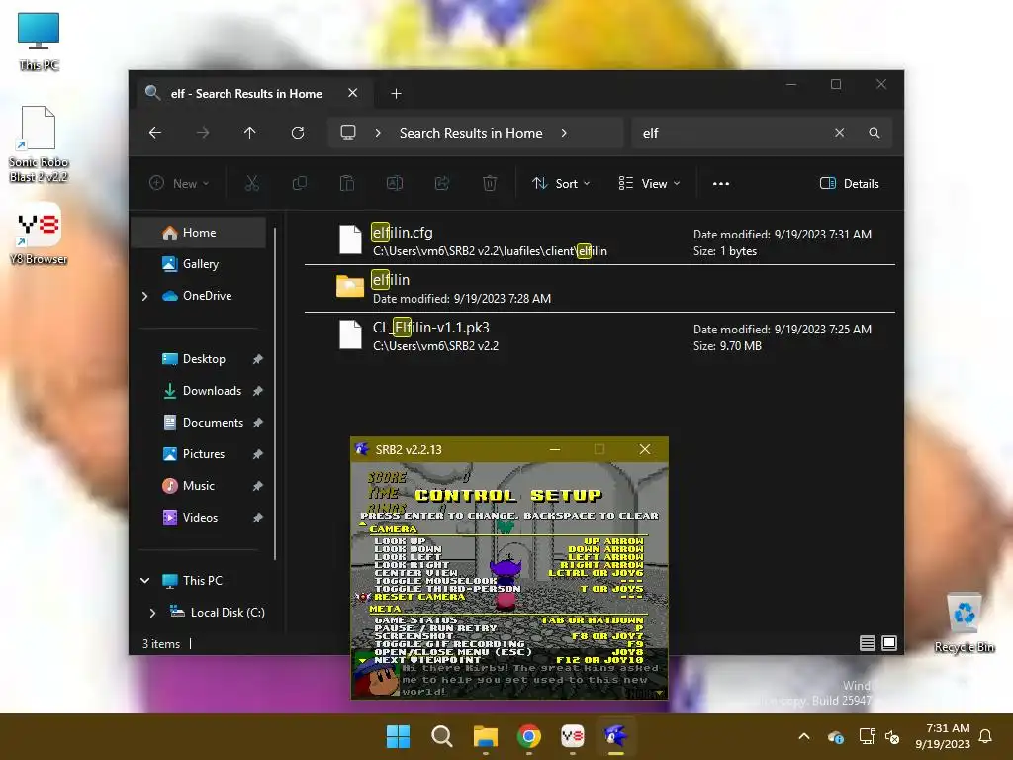Click the forward navigation arrow
Viewport: 1013px width, 760px height.
tap(203, 133)
